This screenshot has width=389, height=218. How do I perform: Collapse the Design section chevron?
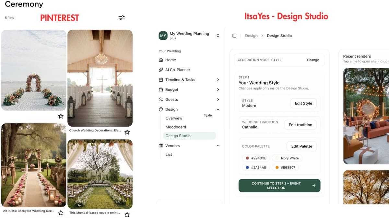(x=218, y=109)
